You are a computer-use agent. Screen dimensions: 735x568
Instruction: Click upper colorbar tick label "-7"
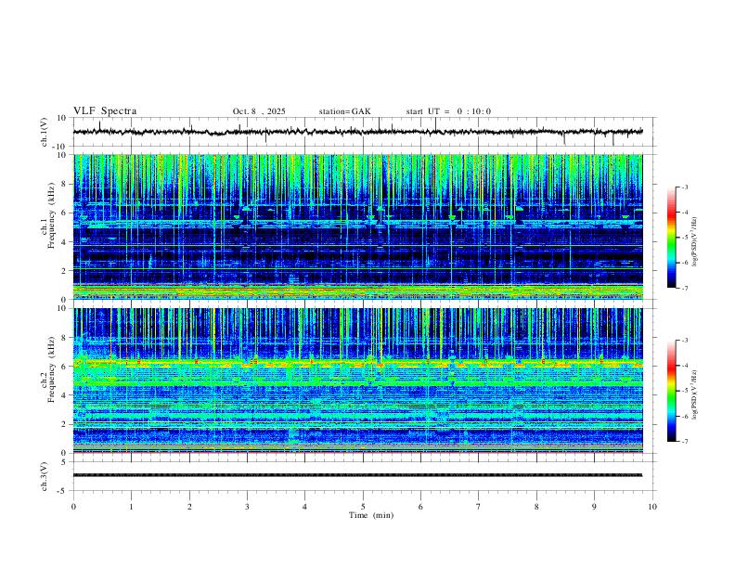click(684, 289)
